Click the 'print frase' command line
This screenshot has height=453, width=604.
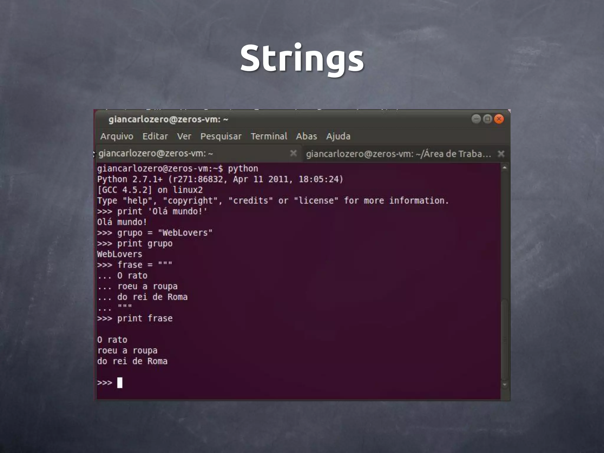click(135, 319)
